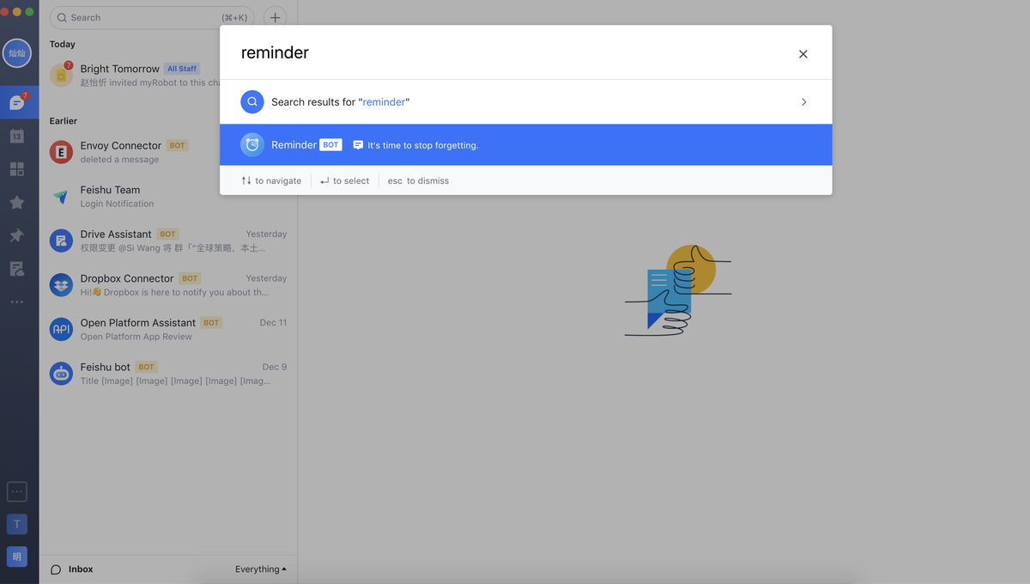Click the 'Dec 11' date label

point(274,323)
